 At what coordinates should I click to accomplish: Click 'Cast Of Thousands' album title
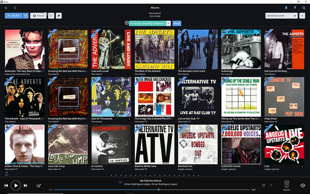coord(102,119)
